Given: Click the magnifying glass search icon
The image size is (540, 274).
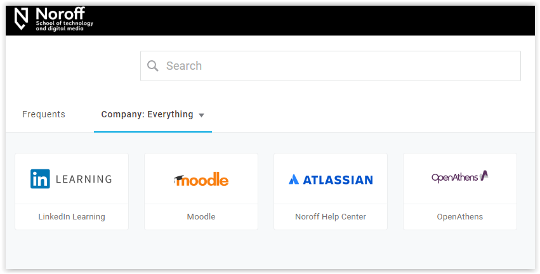Looking at the screenshot, I should click(152, 66).
